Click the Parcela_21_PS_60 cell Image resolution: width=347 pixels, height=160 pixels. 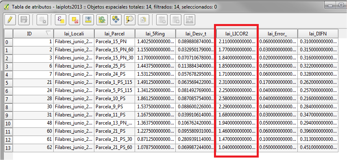click(x=115, y=147)
